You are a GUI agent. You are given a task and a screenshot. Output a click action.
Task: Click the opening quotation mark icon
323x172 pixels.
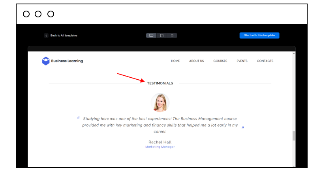point(78,118)
